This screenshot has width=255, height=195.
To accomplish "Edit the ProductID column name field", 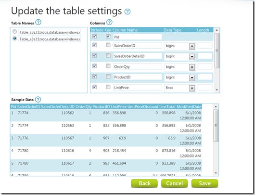I will (x=138, y=77).
